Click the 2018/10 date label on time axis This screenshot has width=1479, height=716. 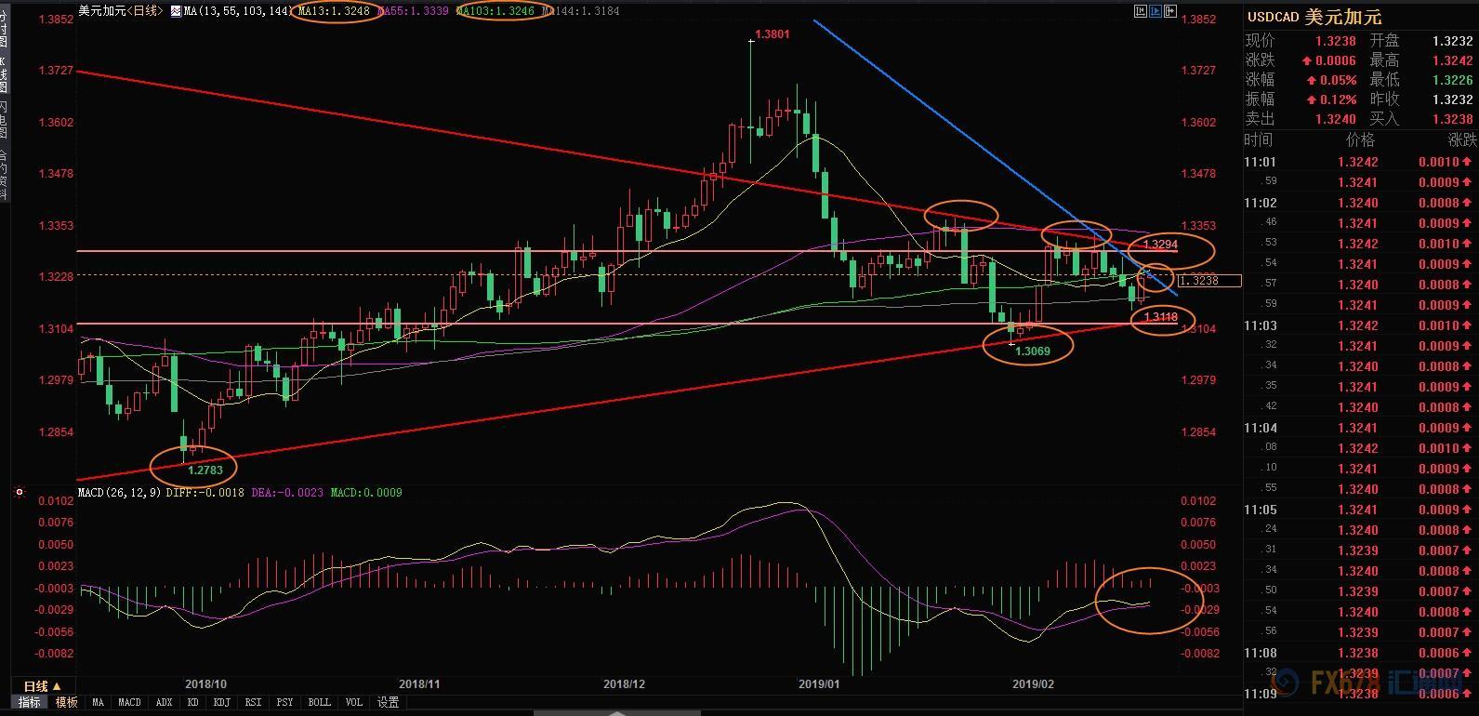coord(206,684)
